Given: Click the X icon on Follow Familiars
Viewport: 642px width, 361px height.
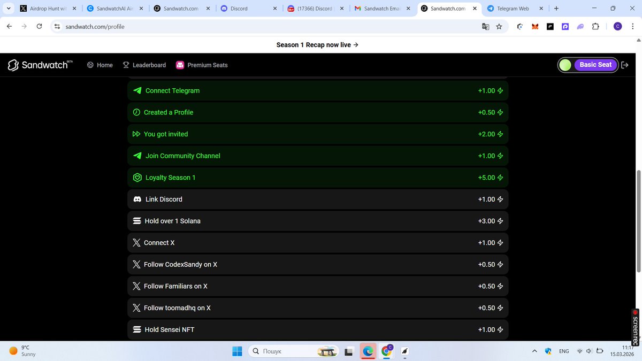Looking at the screenshot, I should tap(136, 286).
